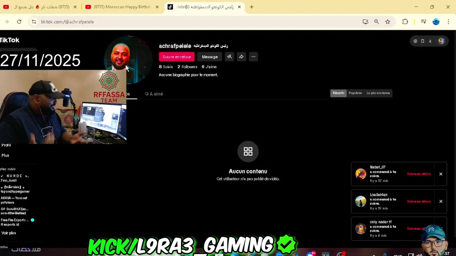456x256 pixels.
Task: Click the Il y a 19 min timestamp
Action: (379, 208)
